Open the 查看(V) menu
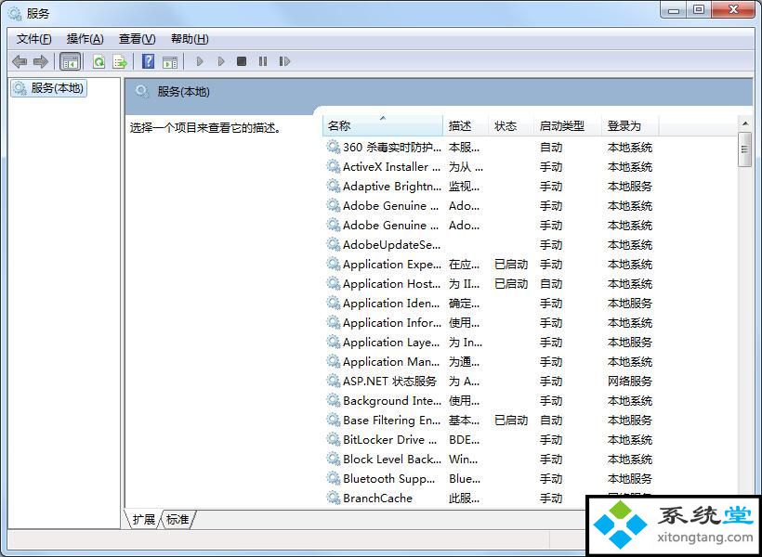Screen dimensions: 762x557 click(137, 39)
